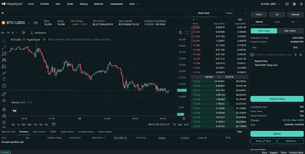The width and height of the screenshot is (305, 154).
Task: Select the brush drawing tool
Action: (4, 73)
